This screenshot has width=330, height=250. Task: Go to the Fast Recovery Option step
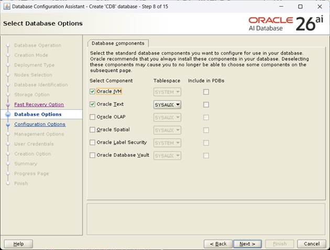click(x=39, y=105)
